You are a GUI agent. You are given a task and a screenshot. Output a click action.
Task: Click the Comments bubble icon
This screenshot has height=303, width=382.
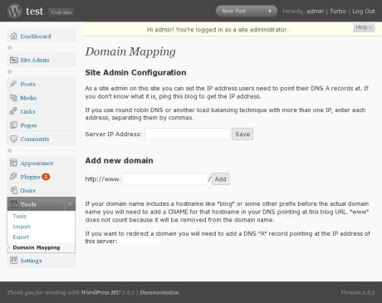tap(13, 139)
